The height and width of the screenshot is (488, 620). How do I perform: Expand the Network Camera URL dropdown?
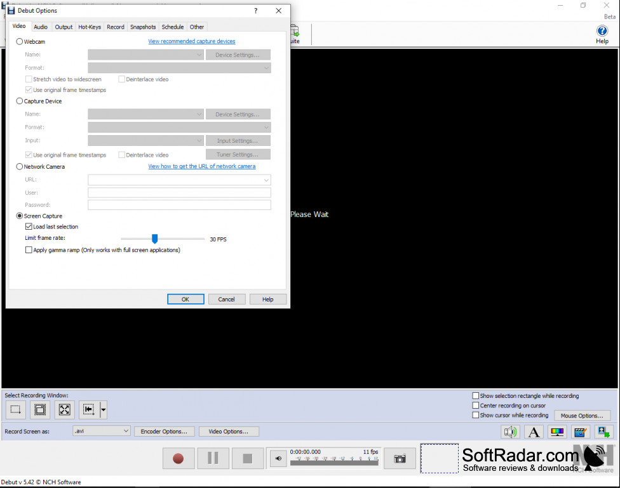click(x=266, y=180)
